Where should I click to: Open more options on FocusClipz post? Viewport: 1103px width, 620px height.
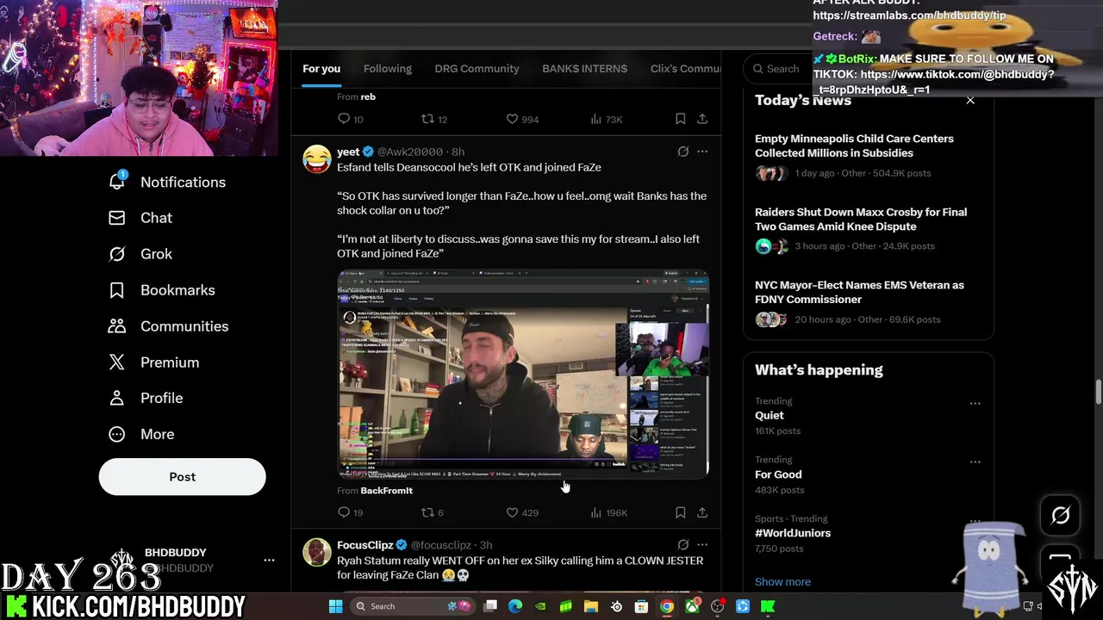(x=702, y=544)
